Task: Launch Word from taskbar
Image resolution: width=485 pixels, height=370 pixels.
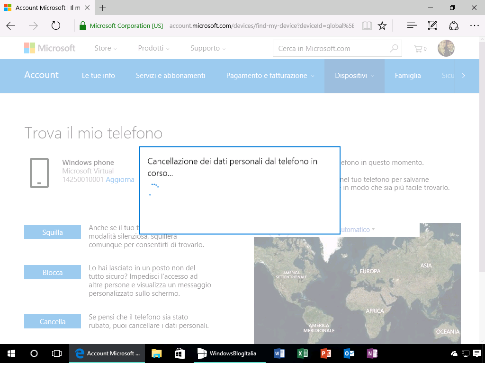Action: pyautogui.click(x=279, y=353)
